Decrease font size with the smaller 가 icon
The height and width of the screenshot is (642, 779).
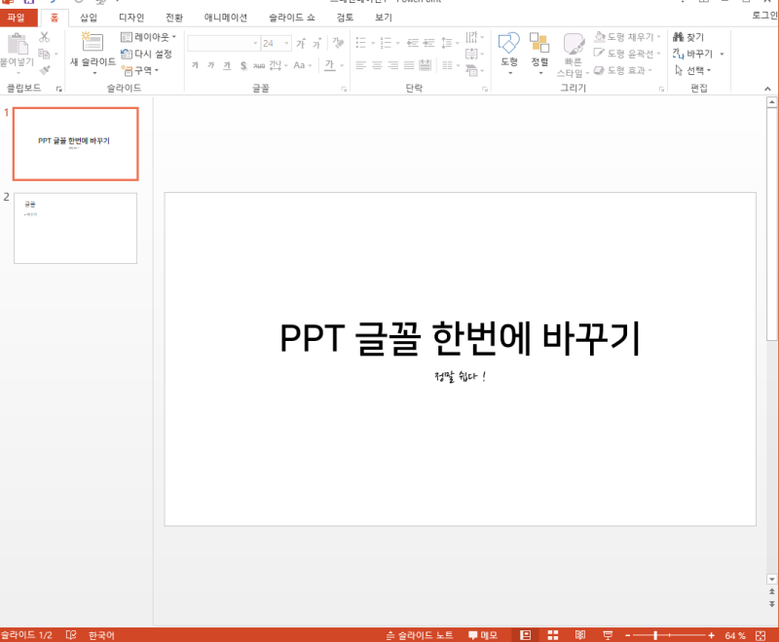coord(316,44)
